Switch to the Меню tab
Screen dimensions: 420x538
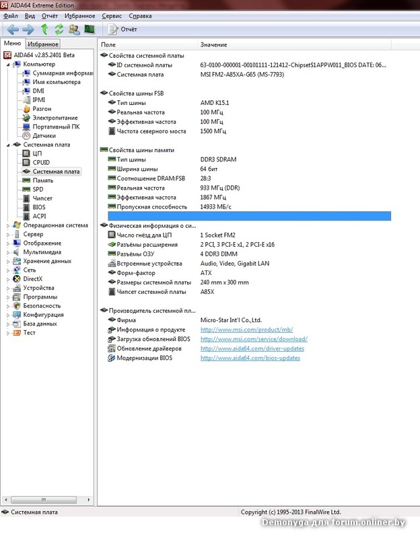(12, 43)
